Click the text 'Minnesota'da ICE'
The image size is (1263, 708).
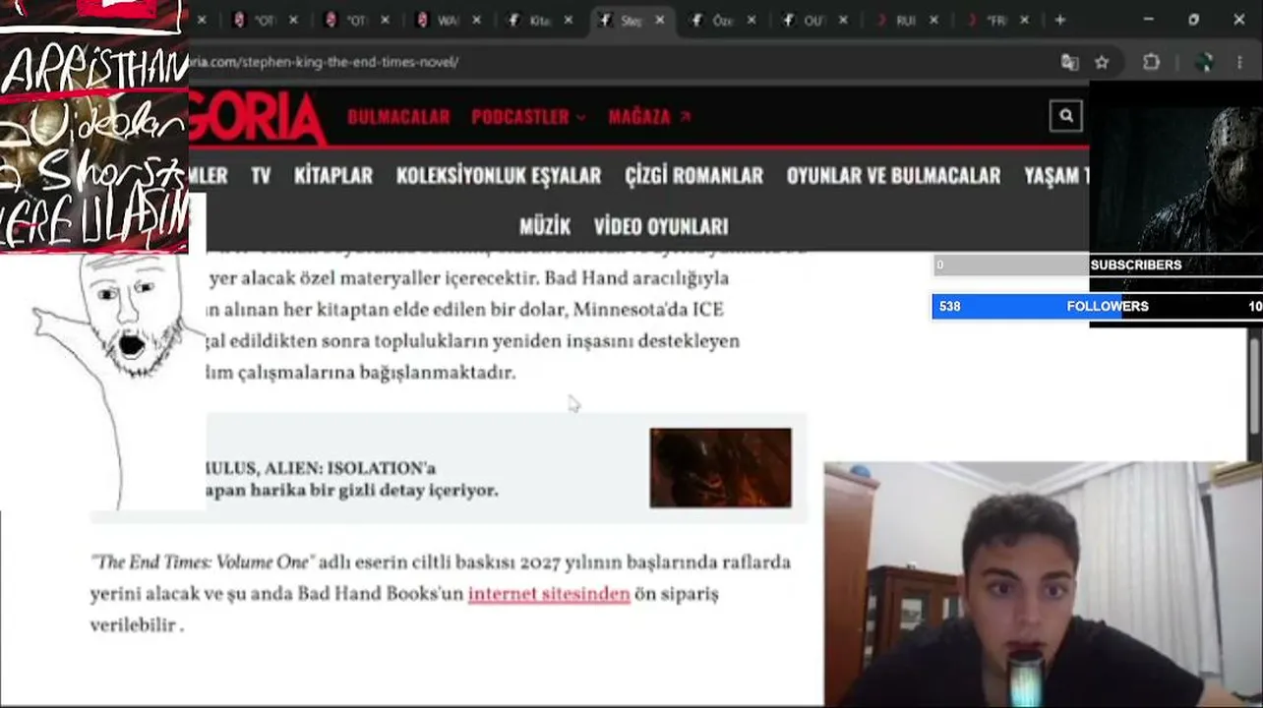point(648,310)
